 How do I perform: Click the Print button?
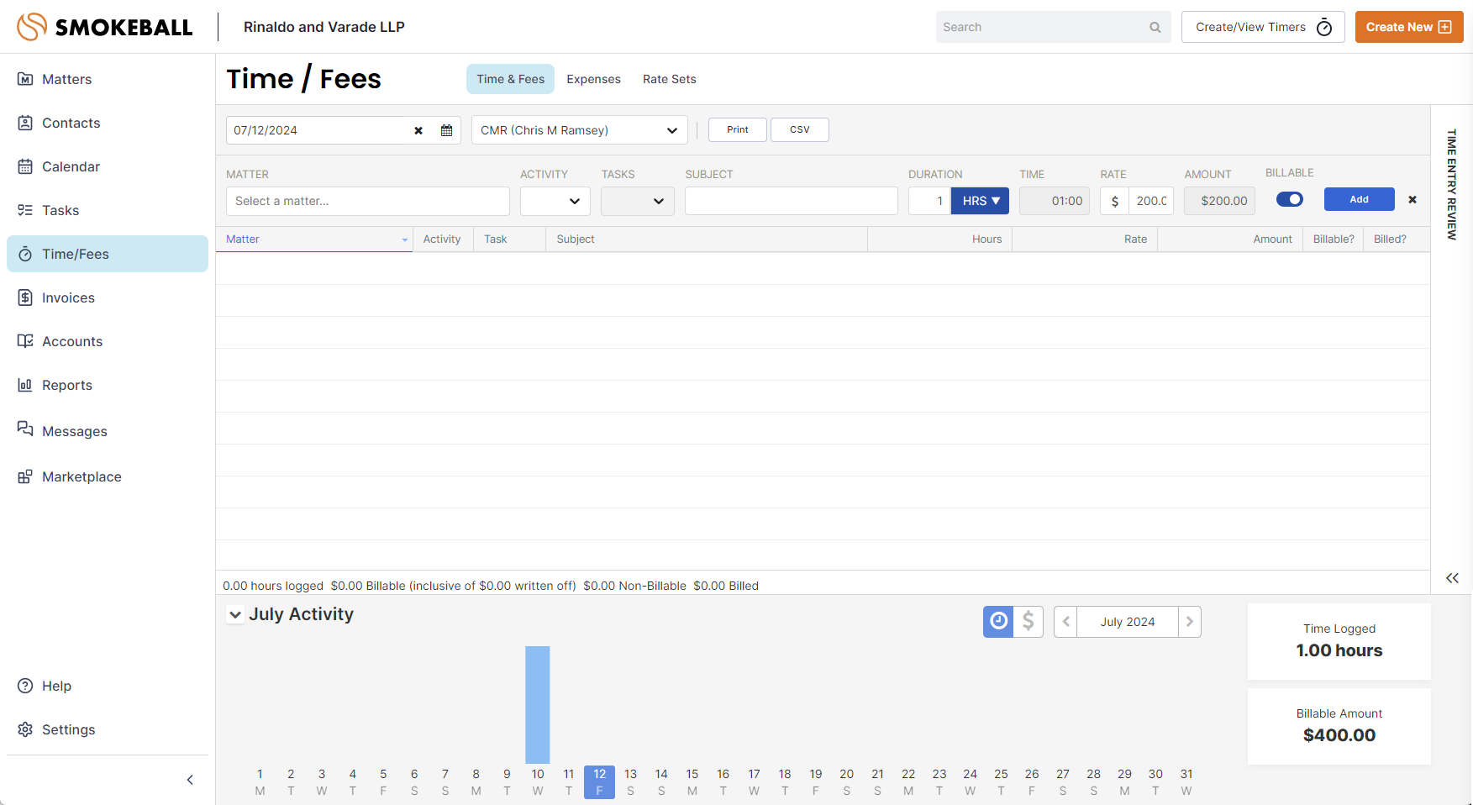738,129
